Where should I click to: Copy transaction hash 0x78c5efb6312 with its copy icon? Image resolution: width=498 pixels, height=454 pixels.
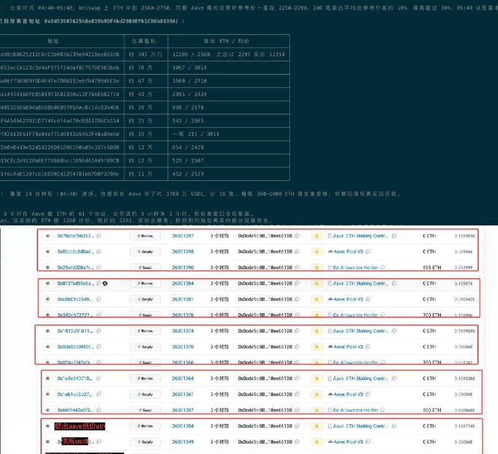click(99, 236)
